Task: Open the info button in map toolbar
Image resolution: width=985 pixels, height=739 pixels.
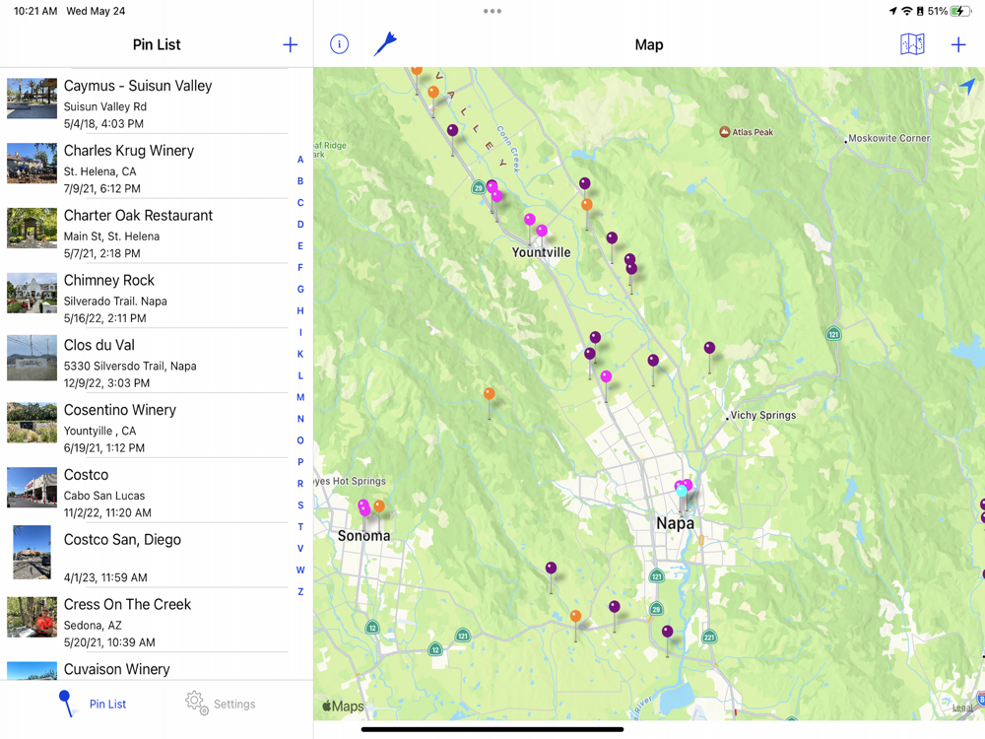Action: 339,44
